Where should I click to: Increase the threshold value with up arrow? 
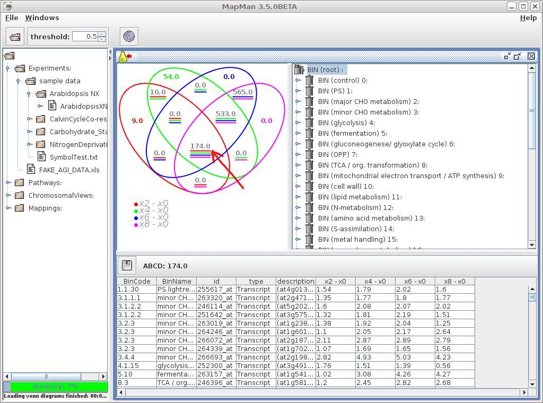102,34
